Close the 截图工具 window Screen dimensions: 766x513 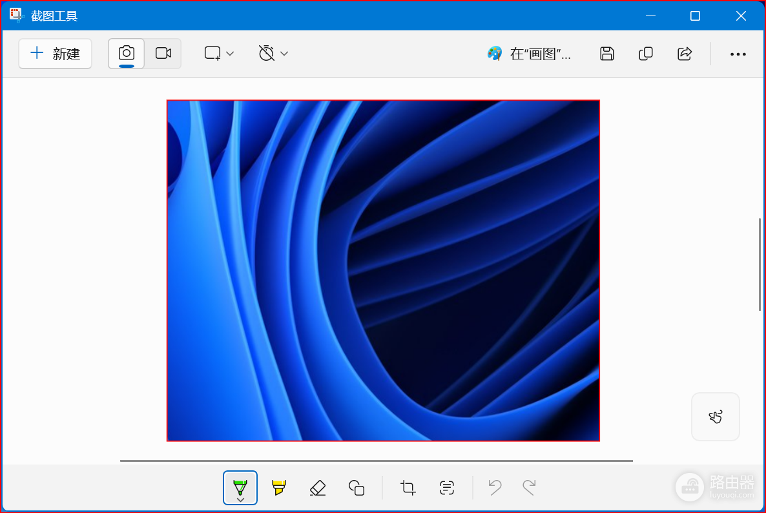tap(741, 16)
